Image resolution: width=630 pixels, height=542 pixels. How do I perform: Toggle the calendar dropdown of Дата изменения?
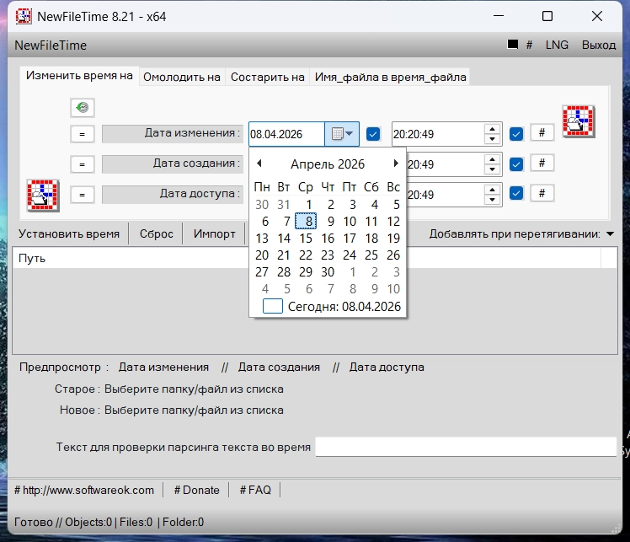tap(342, 134)
